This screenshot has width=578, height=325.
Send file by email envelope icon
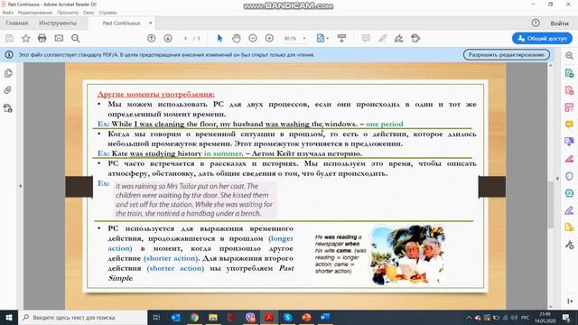(x=59, y=38)
